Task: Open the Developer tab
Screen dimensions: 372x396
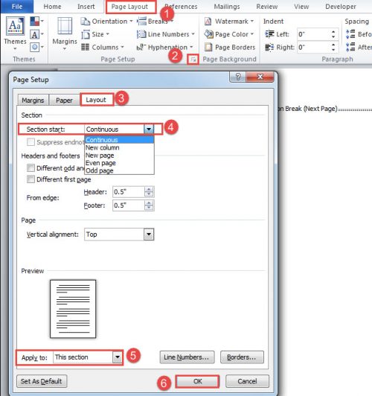Action: pyautogui.click(x=341, y=7)
